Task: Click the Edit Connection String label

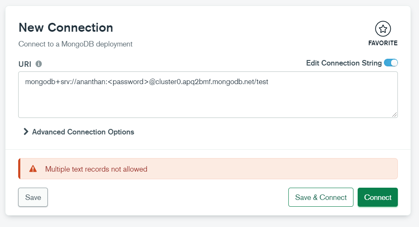Action: point(344,63)
